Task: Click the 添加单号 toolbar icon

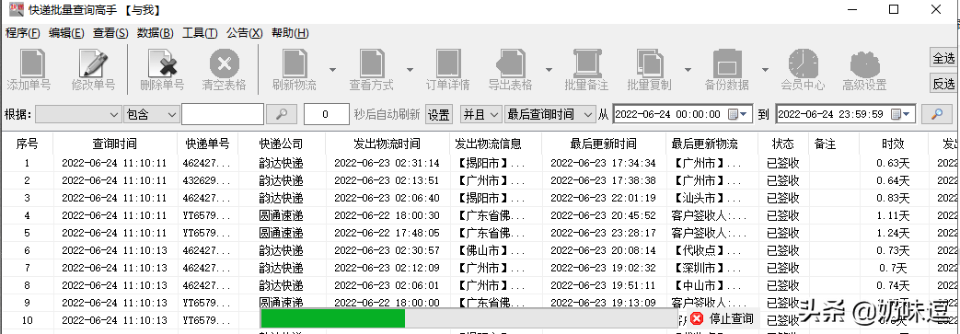Action: coord(29,63)
